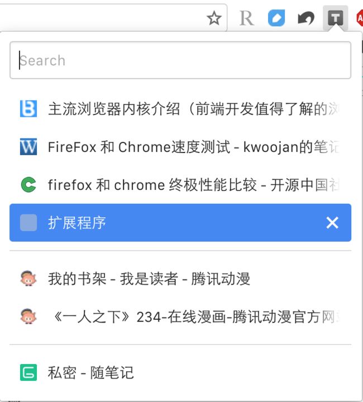This screenshot has height=402, width=363.
Task: Click blank favicon of 扩展程序 entry
Action: [x=28, y=223]
